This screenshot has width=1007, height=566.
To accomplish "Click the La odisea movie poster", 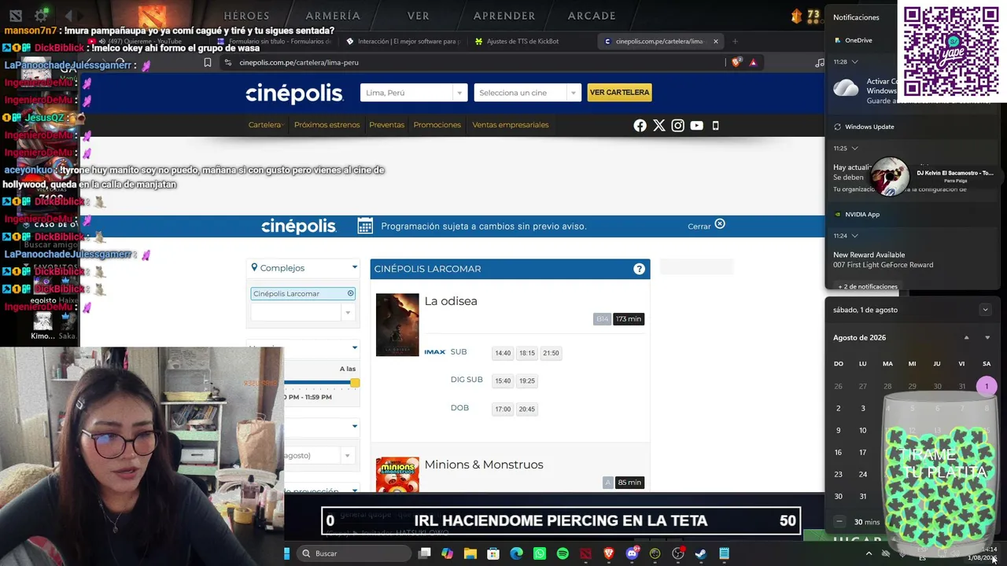I will tap(397, 325).
